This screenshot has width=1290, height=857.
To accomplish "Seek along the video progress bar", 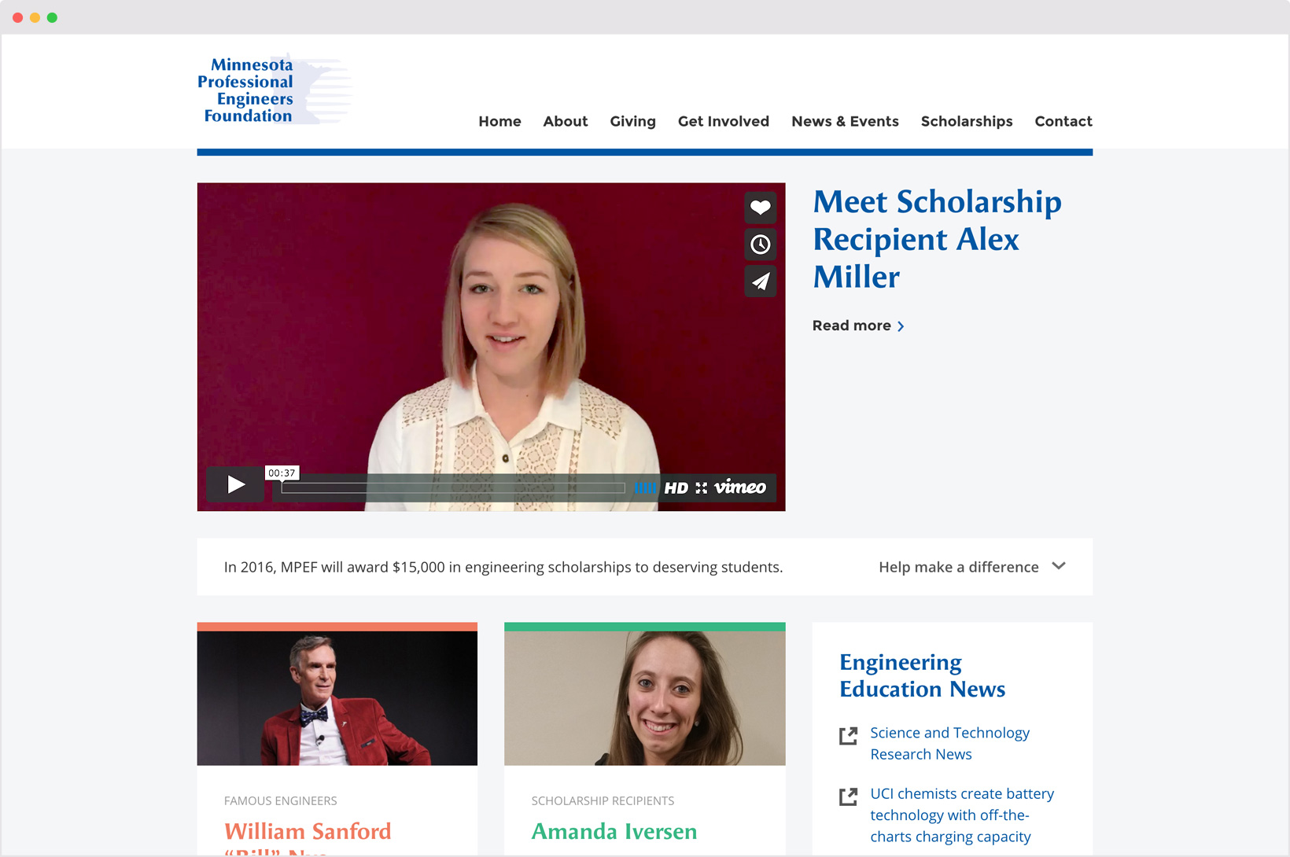I will 453,488.
